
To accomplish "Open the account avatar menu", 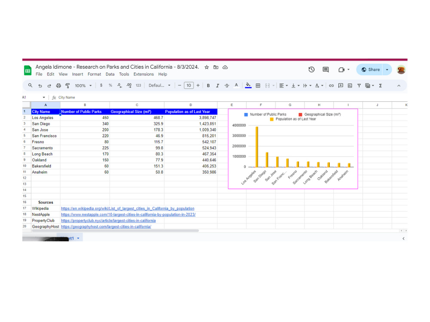I will click(401, 70).
